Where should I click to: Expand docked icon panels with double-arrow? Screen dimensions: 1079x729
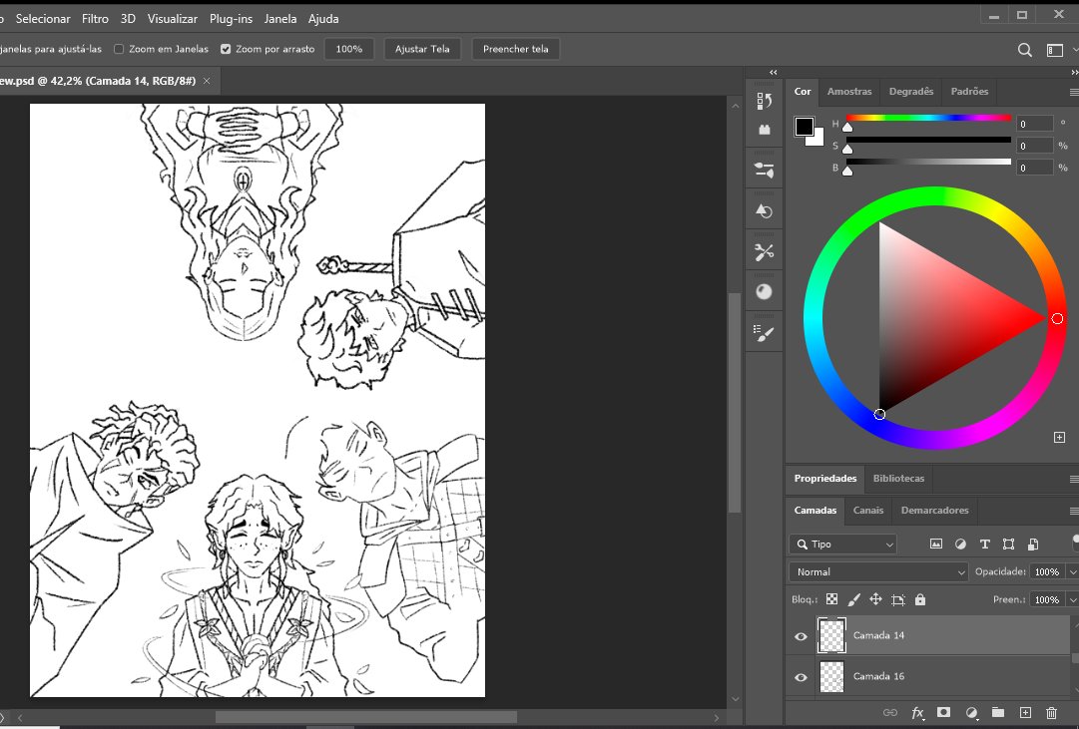774,72
